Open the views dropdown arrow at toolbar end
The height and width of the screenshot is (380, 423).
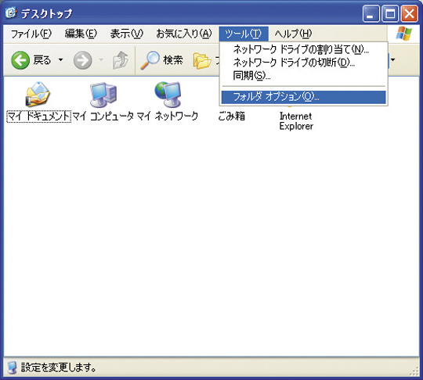point(392,59)
